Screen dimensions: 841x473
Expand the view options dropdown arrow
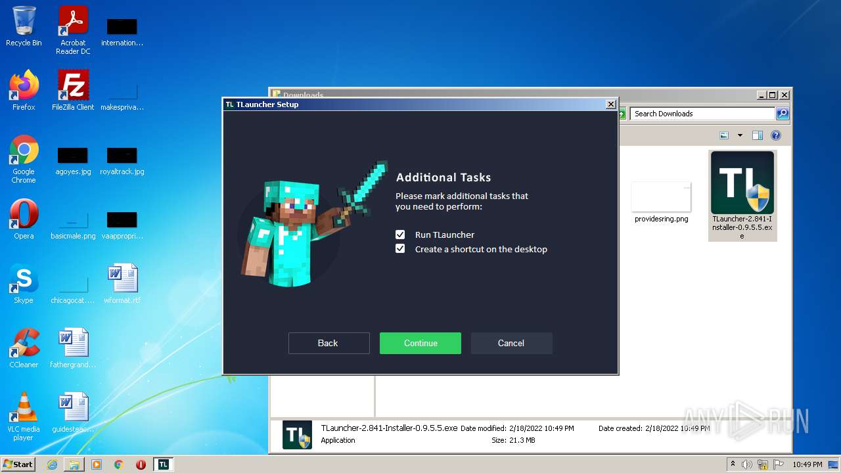click(x=740, y=135)
